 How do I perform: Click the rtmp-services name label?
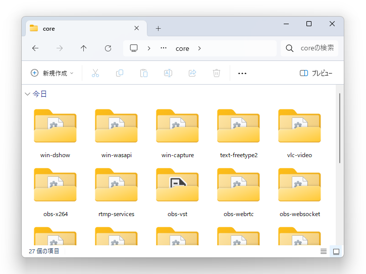[116, 214]
